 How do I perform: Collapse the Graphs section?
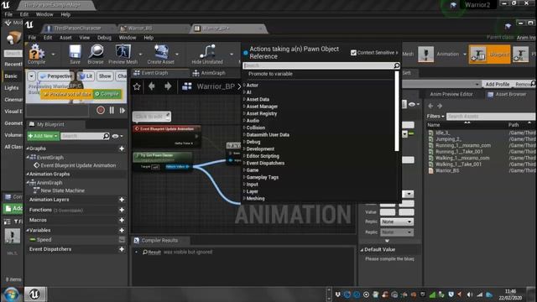[28, 148]
